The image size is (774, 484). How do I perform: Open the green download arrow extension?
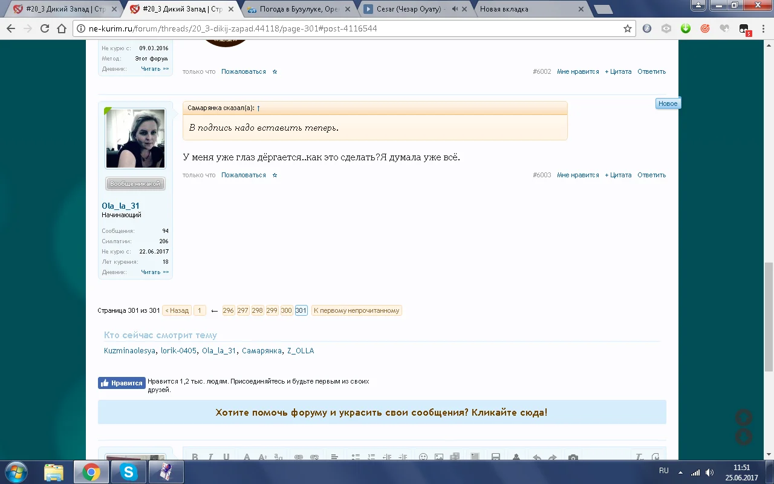[x=686, y=28]
